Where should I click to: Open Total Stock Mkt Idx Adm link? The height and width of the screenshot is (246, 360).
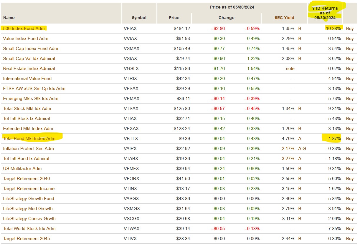pos(27,109)
